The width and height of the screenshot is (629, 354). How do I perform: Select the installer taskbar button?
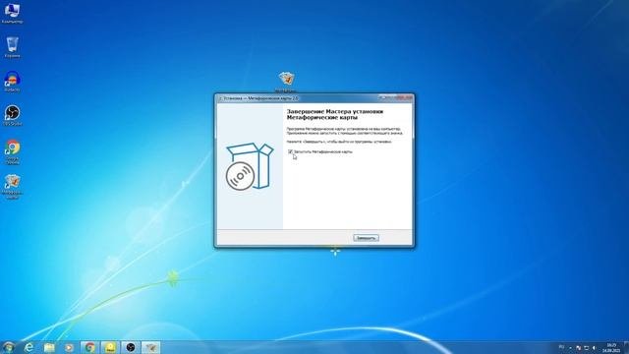coord(150,347)
